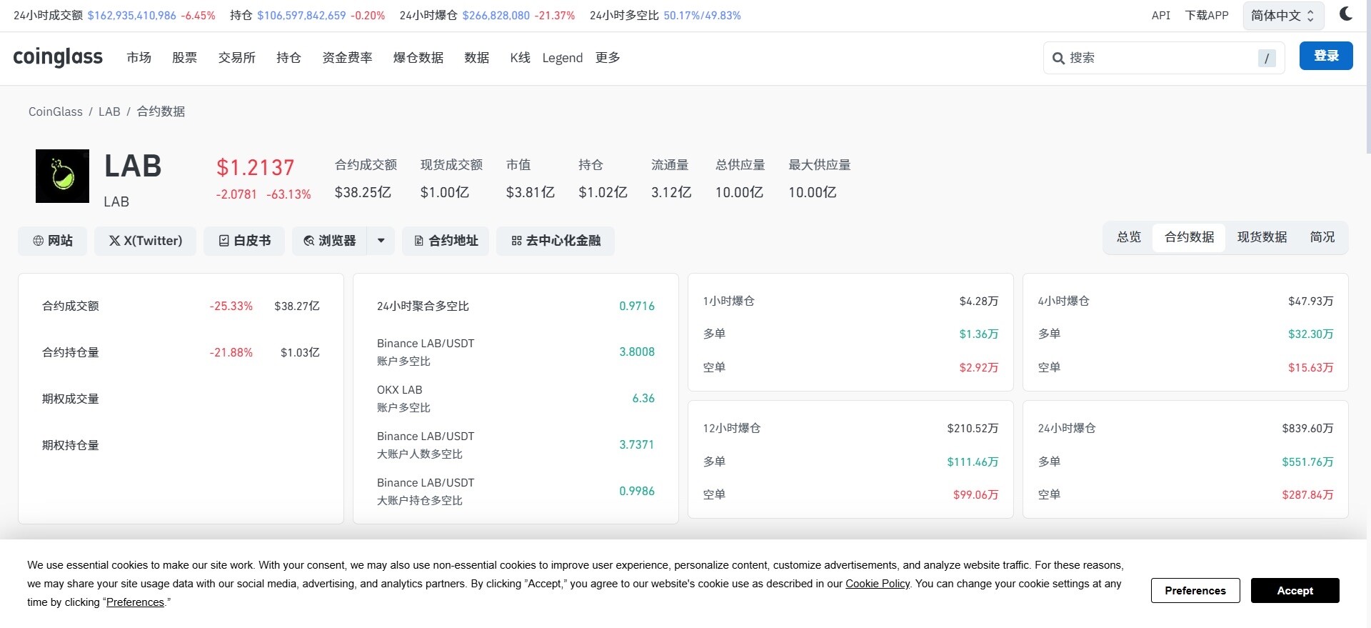Click the 12小时爆仓 value $210.52万
This screenshot has height=628, width=1371.
pos(973,428)
